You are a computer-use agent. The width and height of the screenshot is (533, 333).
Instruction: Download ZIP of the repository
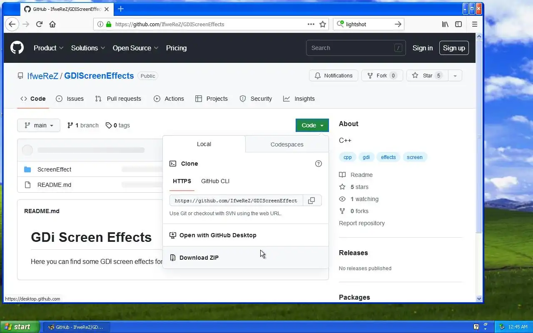[x=246, y=258]
